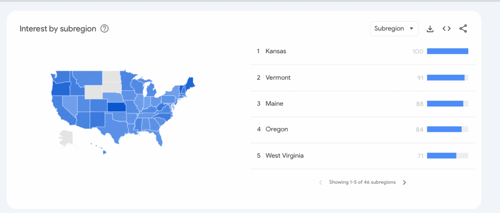Open the Subregion dropdown
This screenshot has width=500, height=213.
394,28
